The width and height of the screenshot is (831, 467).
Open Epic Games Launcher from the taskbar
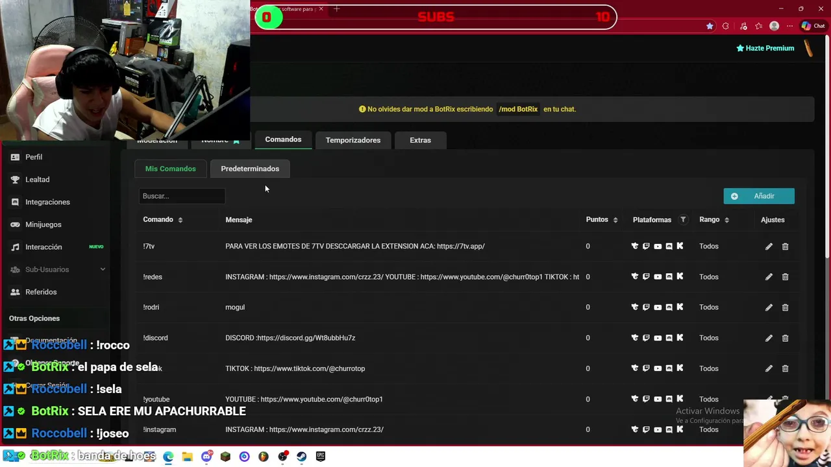(320, 457)
